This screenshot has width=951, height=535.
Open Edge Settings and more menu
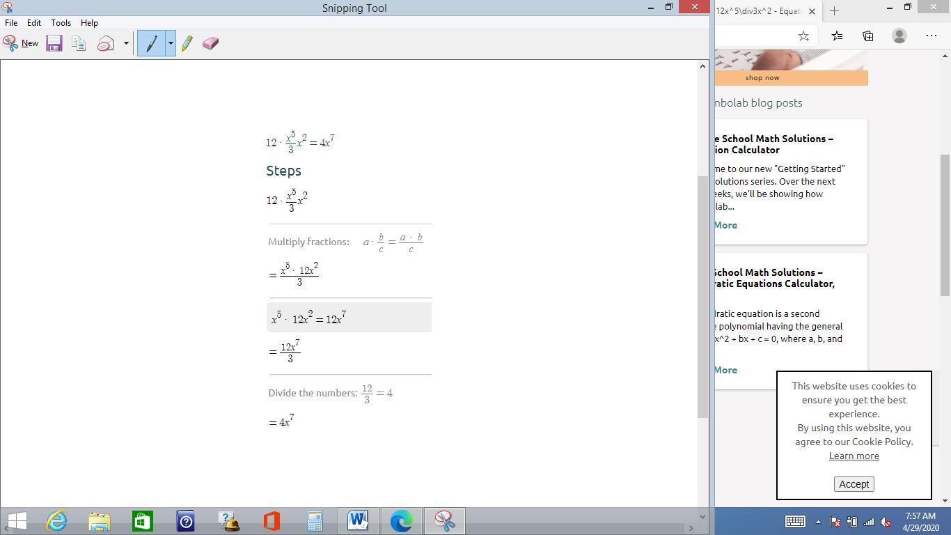pos(932,36)
